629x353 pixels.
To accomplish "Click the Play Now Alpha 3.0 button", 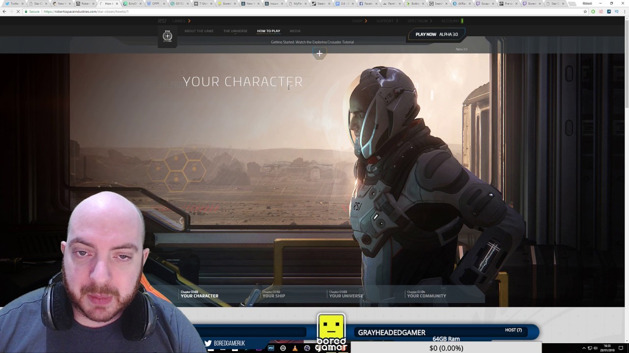I will click(436, 34).
